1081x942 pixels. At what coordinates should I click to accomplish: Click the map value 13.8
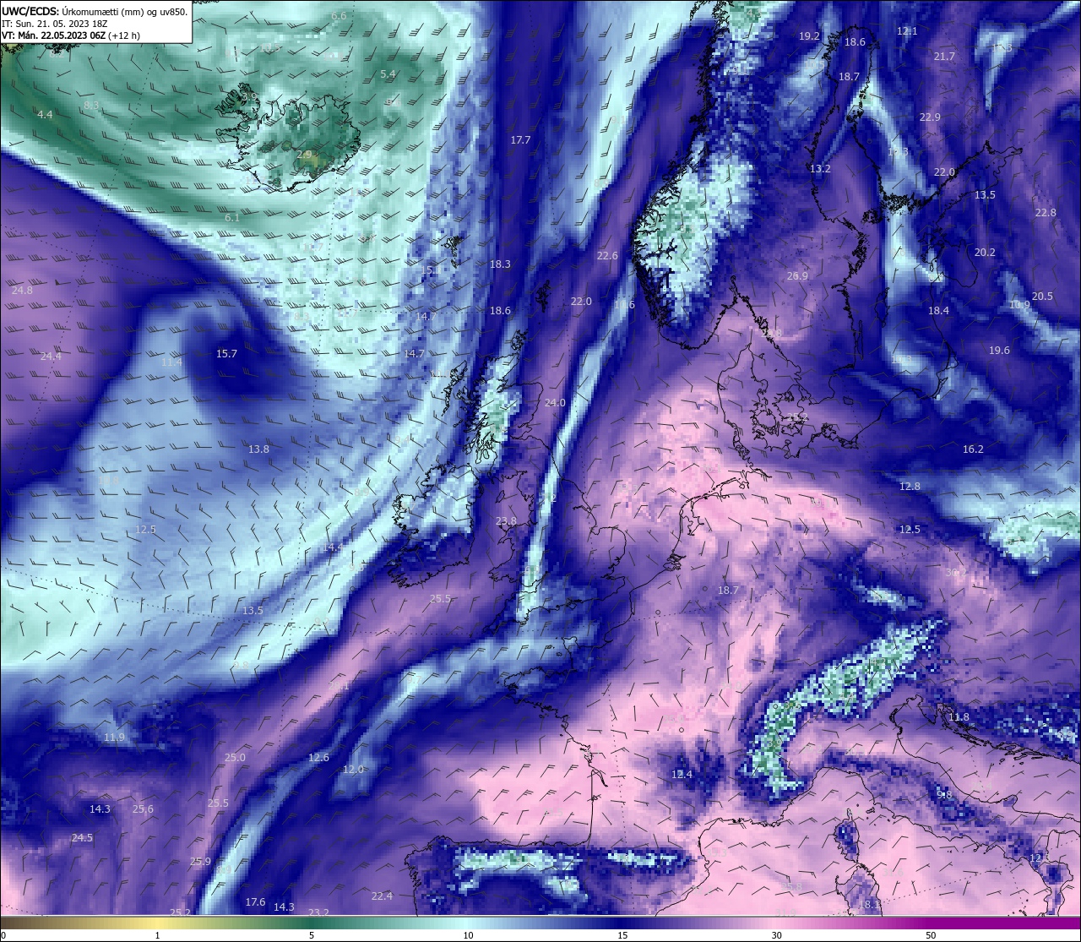258,449
